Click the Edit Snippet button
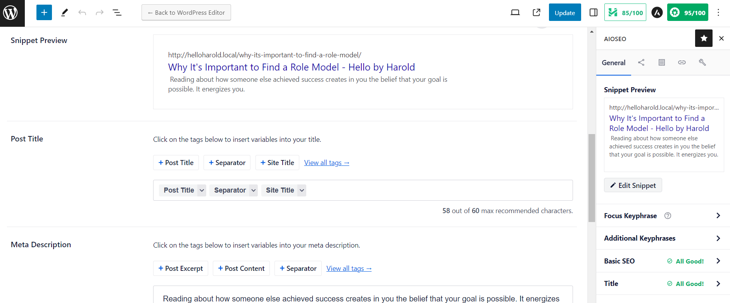 click(x=633, y=185)
